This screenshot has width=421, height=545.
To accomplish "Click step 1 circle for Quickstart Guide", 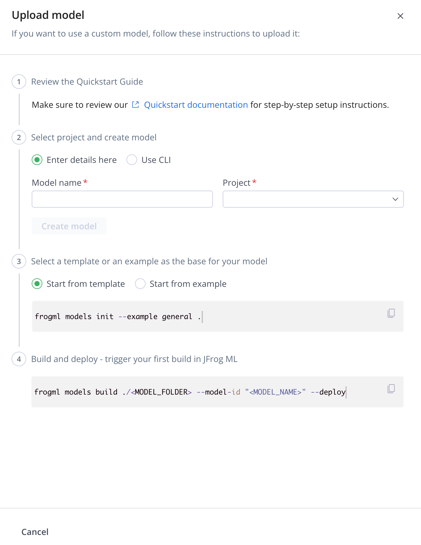I will click(x=19, y=82).
